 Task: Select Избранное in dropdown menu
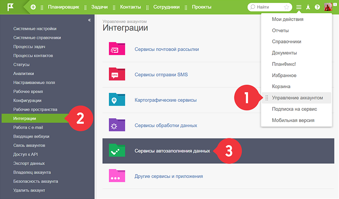284,75
